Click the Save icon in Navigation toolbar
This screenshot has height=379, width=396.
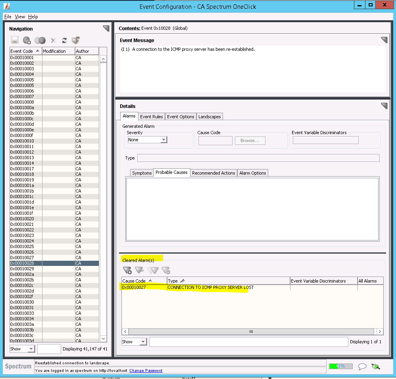point(15,40)
